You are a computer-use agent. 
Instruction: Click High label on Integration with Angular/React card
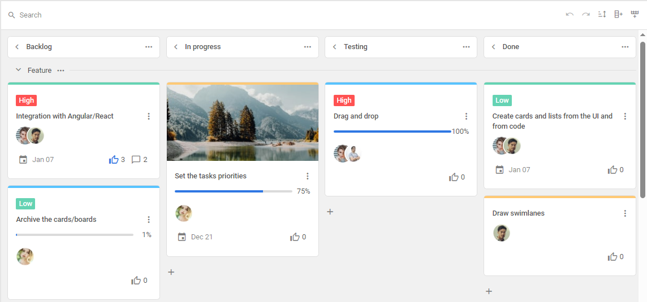pyautogui.click(x=27, y=100)
